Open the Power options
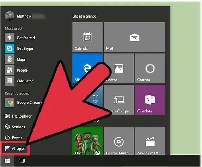202x167 pixels. click(13, 138)
